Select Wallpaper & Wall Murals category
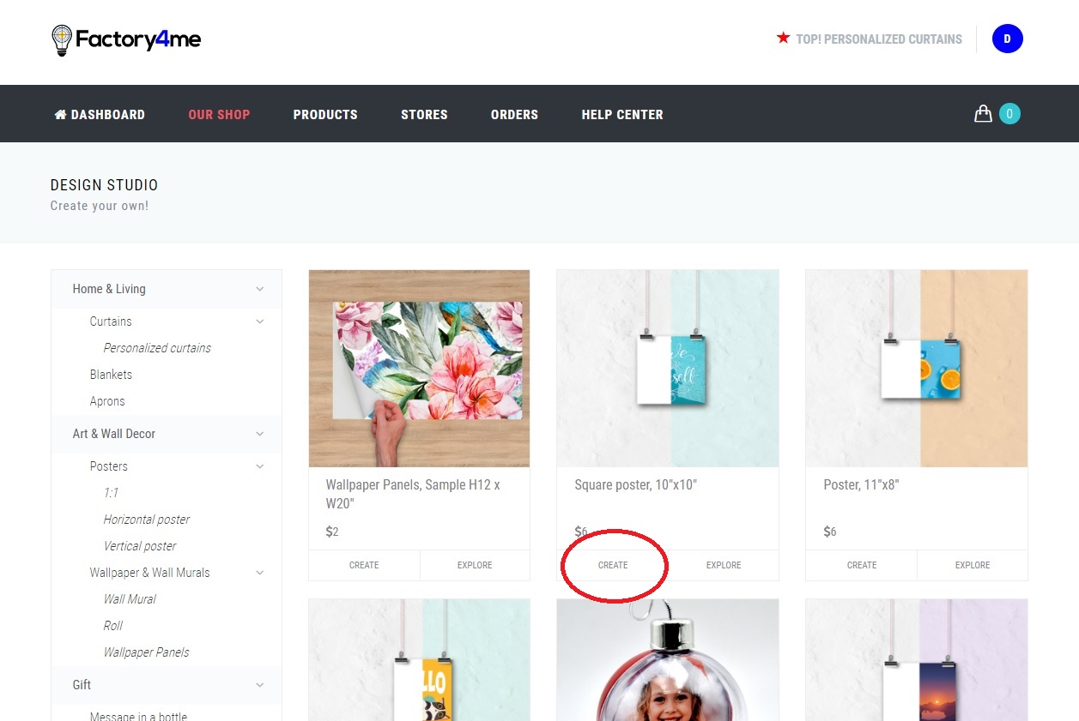The width and height of the screenshot is (1079, 721). pos(149,573)
